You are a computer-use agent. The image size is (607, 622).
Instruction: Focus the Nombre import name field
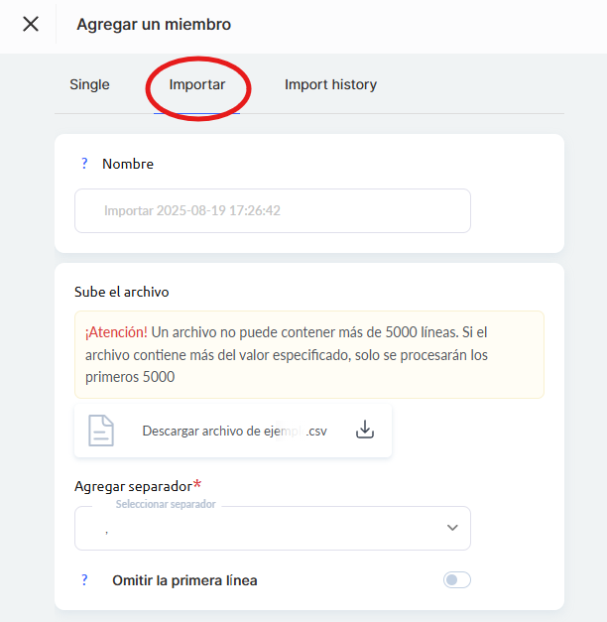tap(272, 211)
